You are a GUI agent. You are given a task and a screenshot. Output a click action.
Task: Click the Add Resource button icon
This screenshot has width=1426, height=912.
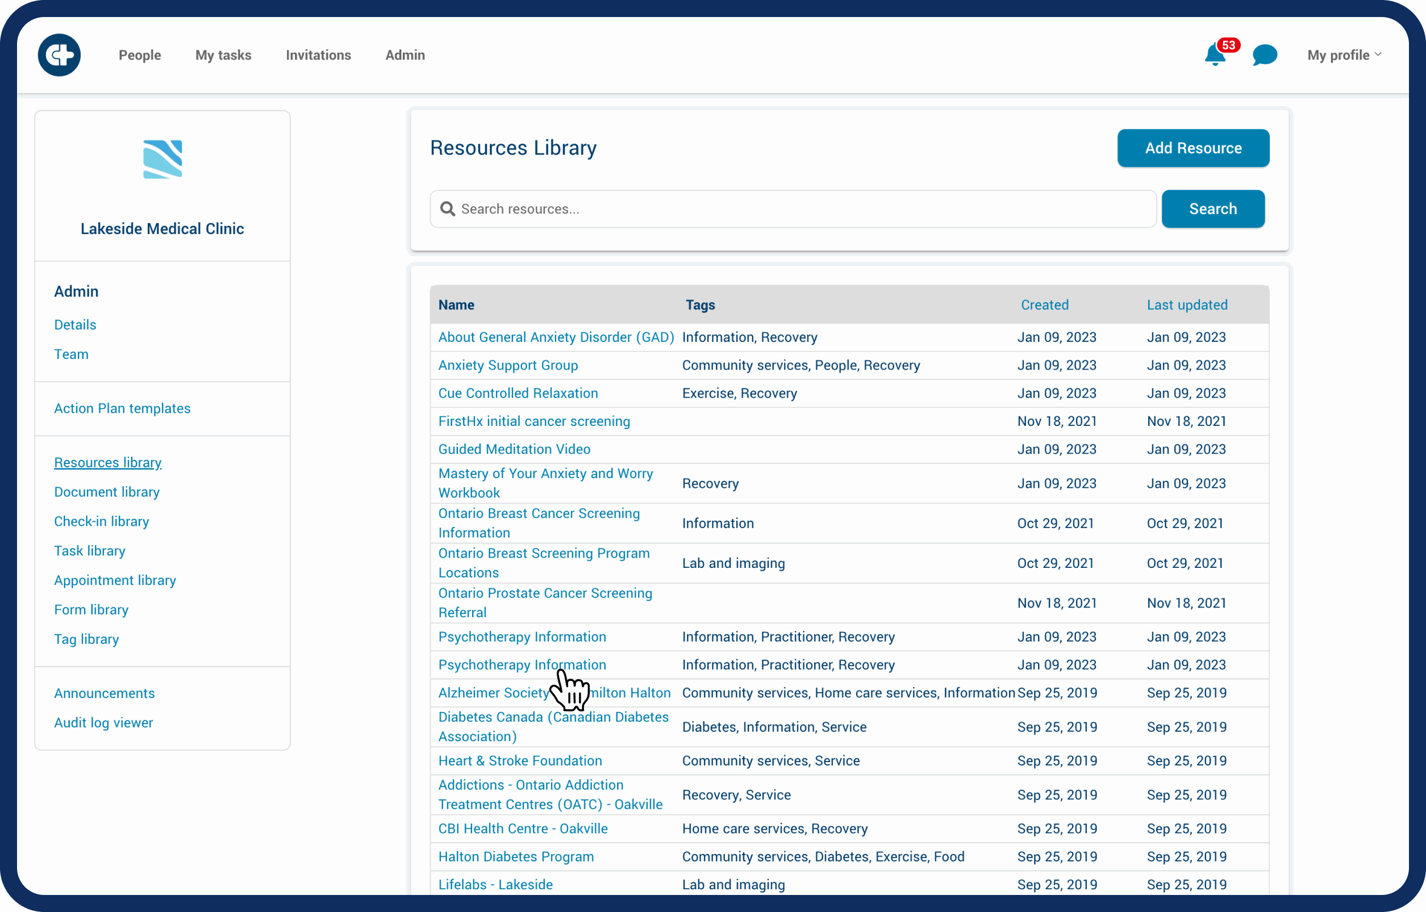pyautogui.click(x=1192, y=148)
